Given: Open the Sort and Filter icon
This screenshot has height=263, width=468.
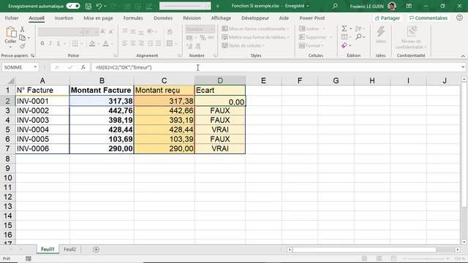Looking at the screenshot, I should (358, 28).
